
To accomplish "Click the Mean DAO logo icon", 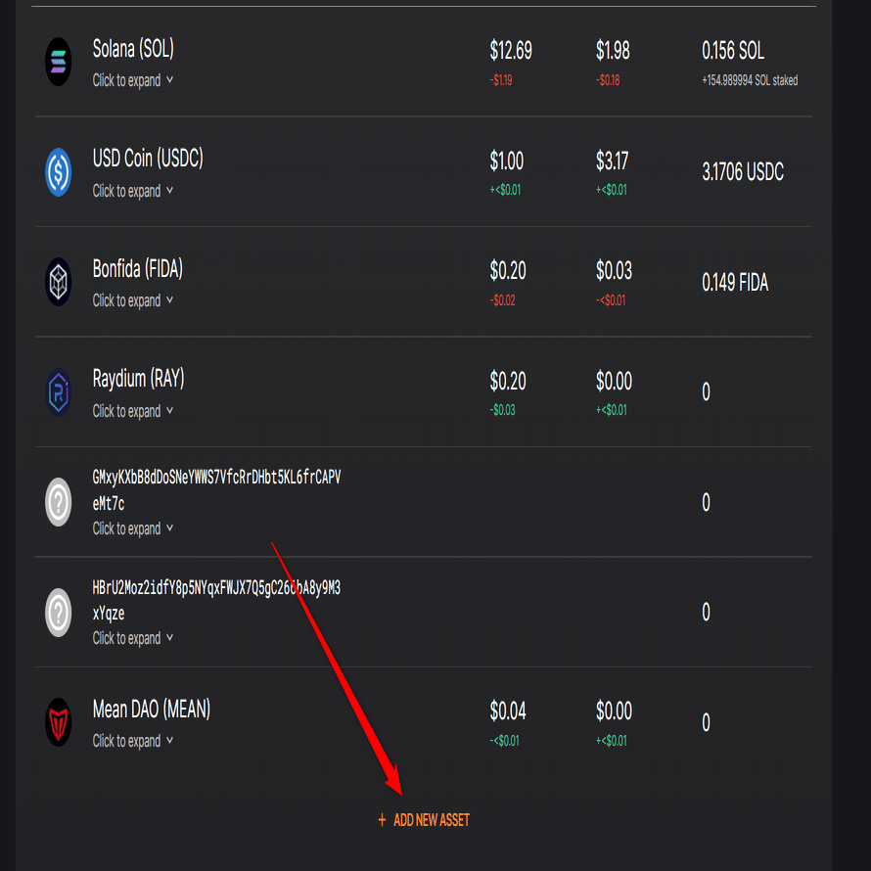I will click(x=59, y=723).
